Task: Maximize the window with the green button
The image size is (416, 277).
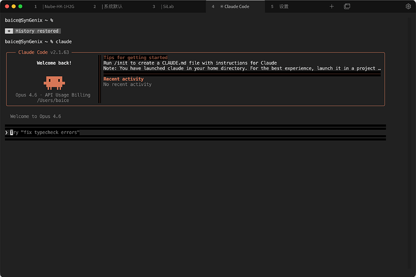Action: click(x=20, y=7)
